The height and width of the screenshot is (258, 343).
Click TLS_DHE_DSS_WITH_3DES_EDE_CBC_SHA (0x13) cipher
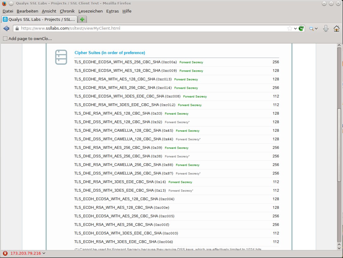(x=120, y=190)
